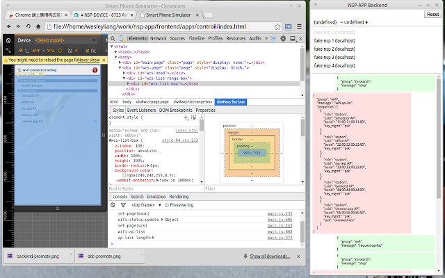Screen dimensions: 445x278
Task: Clear the console log with the clear icon
Action: [x=111, y=206]
